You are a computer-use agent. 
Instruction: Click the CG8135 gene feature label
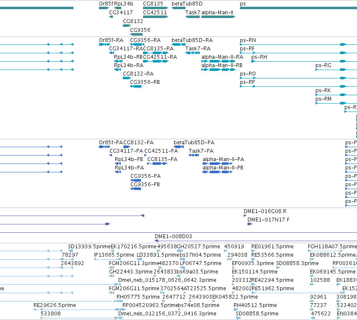click(x=153, y=4)
